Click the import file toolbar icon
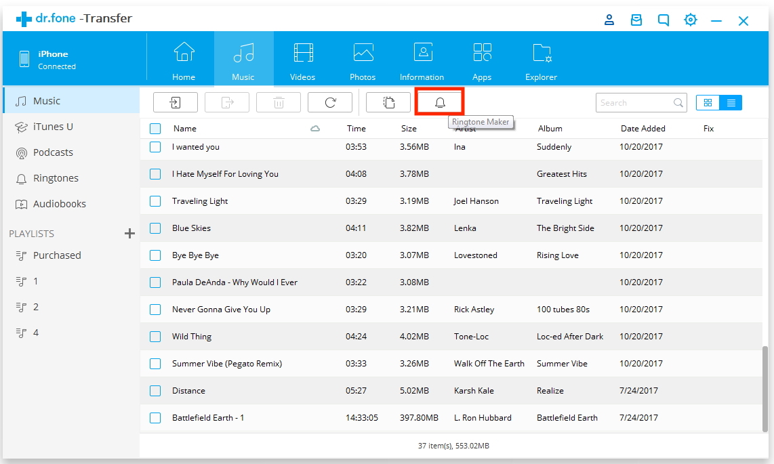The height and width of the screenshot is (464, 774). (176, 102)
